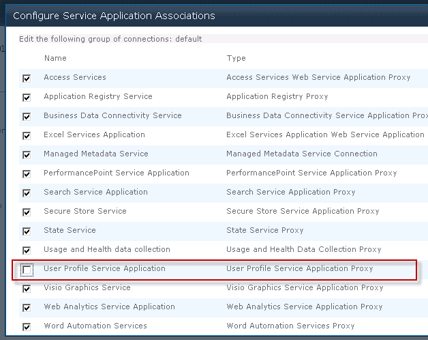Toggle Visio Graphics Service checkbox
The image size is (428, 340).
click(27, 289)
